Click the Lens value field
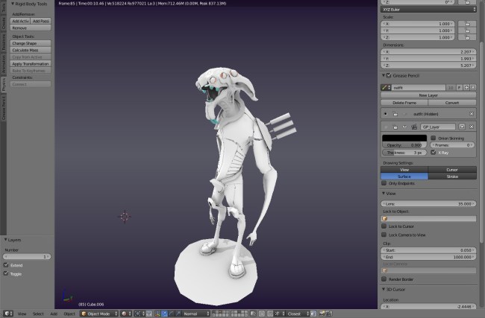Image resolution: width=485 pixels, height=318 pixels. click(428, 203)
